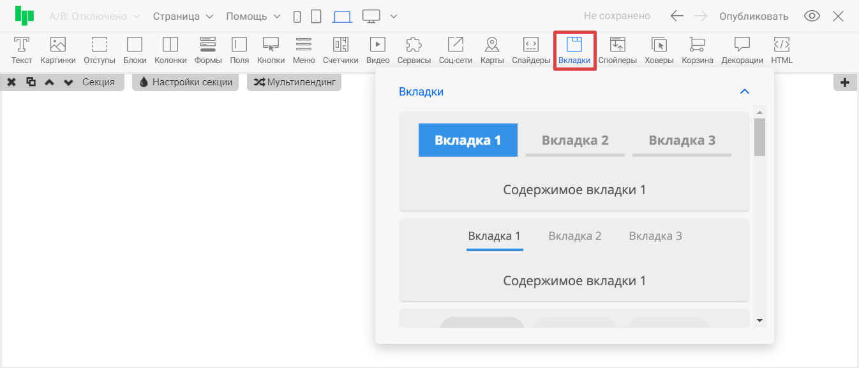Select the blue Вкладка 1 tab template

point(468,140)
